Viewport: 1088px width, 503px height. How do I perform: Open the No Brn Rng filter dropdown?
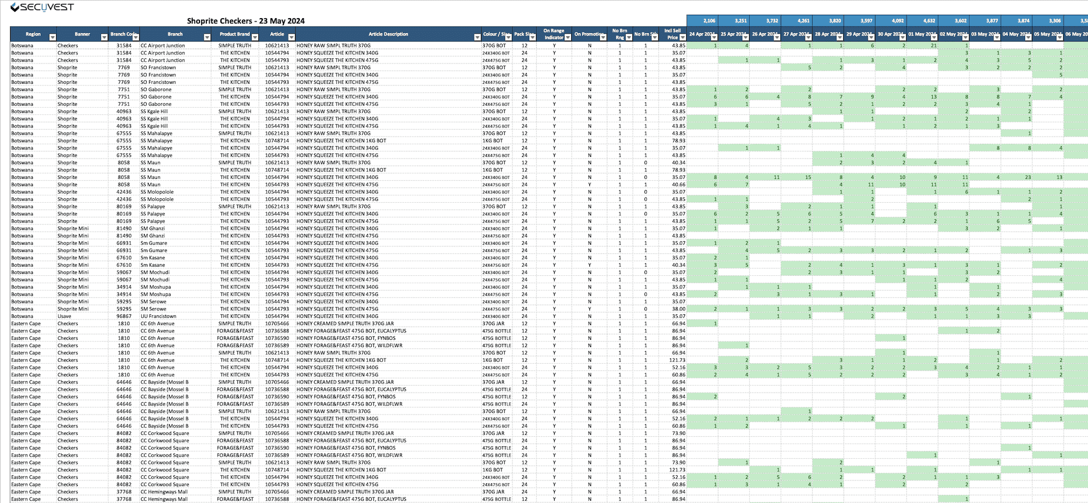tap(628, 37)
